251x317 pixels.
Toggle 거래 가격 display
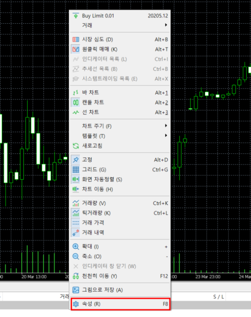(120, 223)
